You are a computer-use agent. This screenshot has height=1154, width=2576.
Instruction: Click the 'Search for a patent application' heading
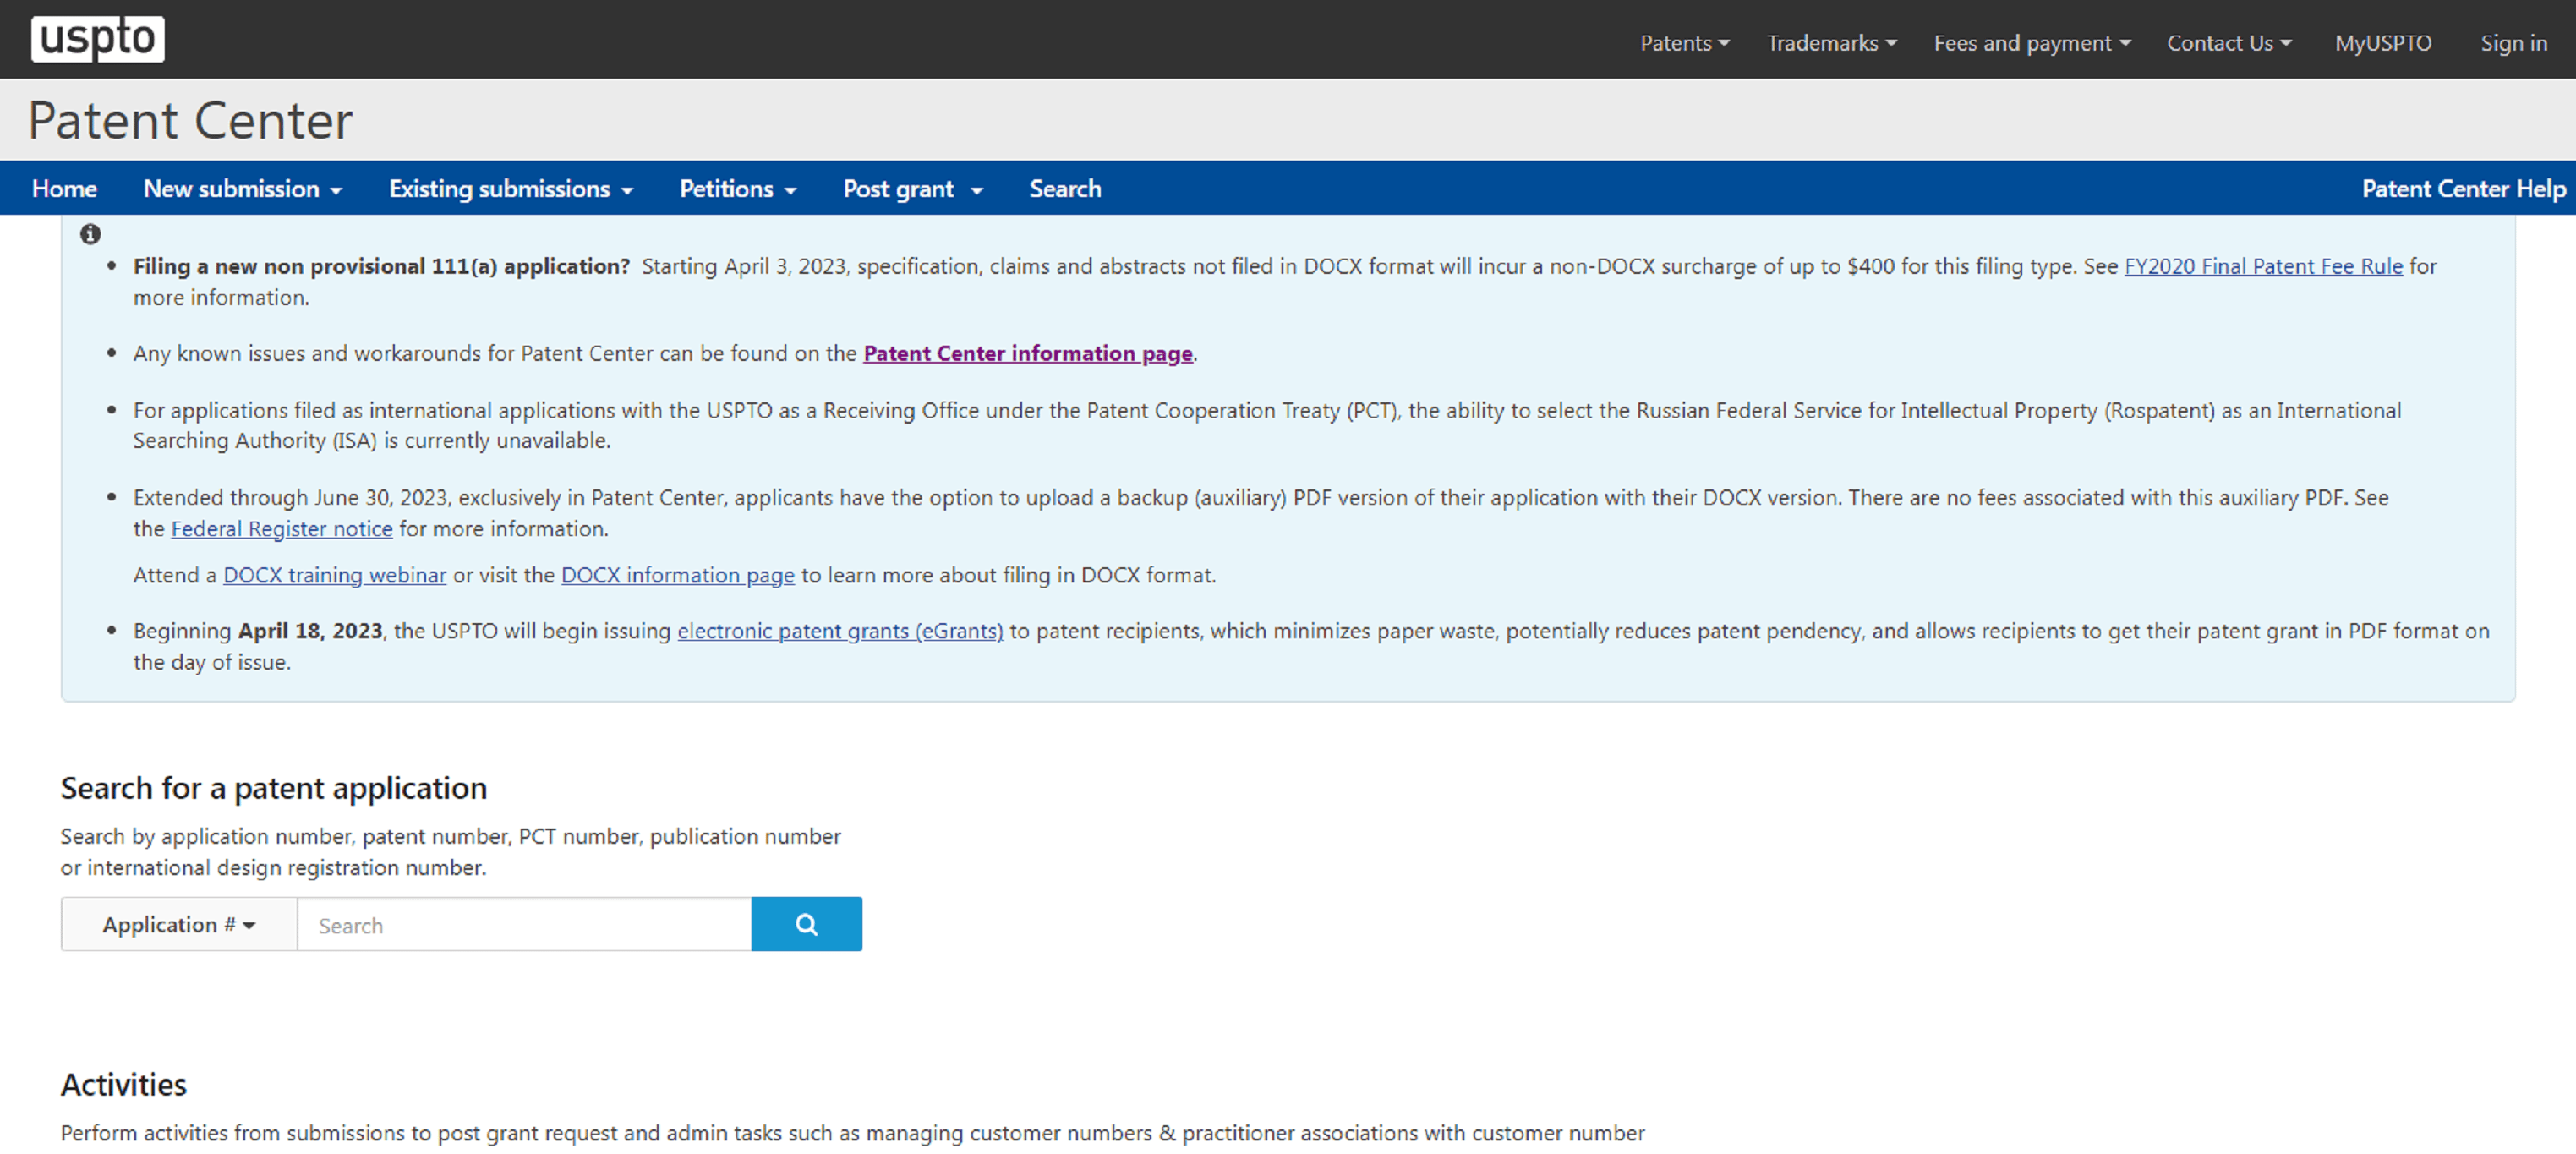pos(274,788)
